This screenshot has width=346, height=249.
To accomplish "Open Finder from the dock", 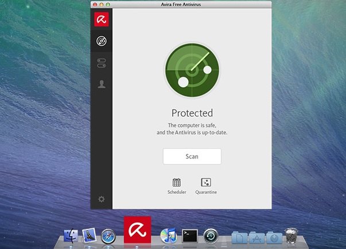I will coord(72,236).
